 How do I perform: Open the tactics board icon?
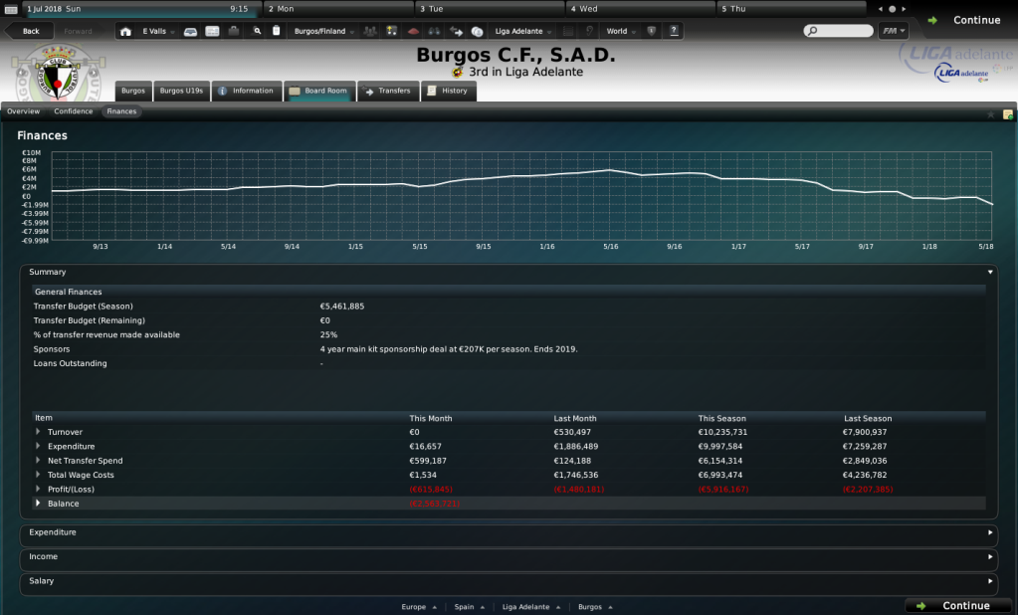pos(391,31)
